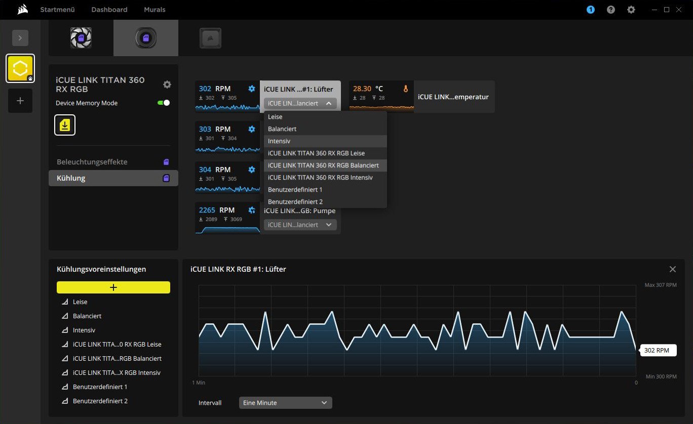Open the notifications badge icon
The width and height of the screenshot is (693, 424).
coord(591,10)
